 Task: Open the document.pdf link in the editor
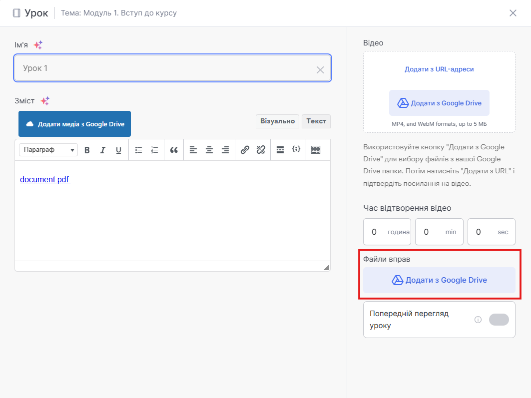[44, 180]
